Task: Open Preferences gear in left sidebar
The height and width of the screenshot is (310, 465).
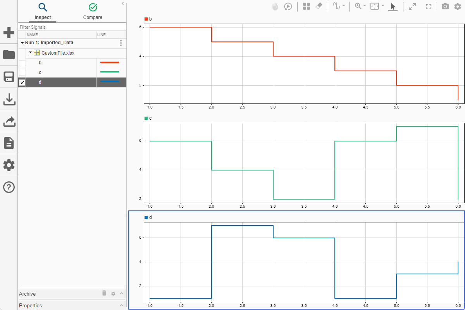Action: pyautogui.click(x=9, y=165)
